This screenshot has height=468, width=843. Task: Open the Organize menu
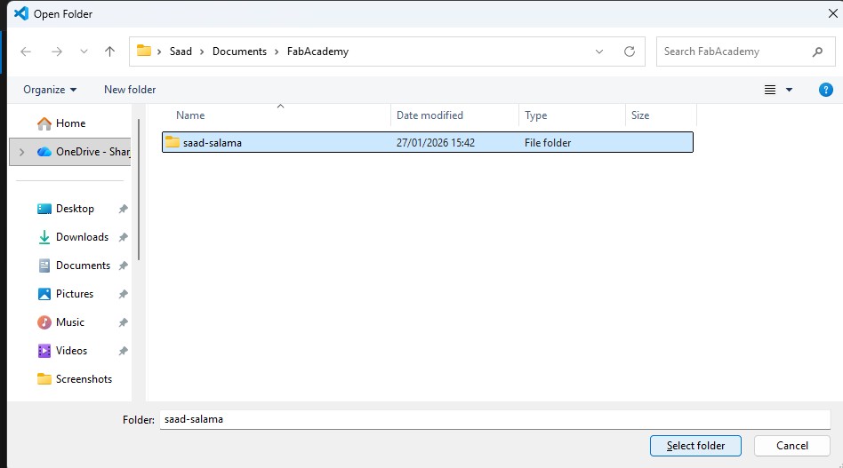(x=50, y=90)
